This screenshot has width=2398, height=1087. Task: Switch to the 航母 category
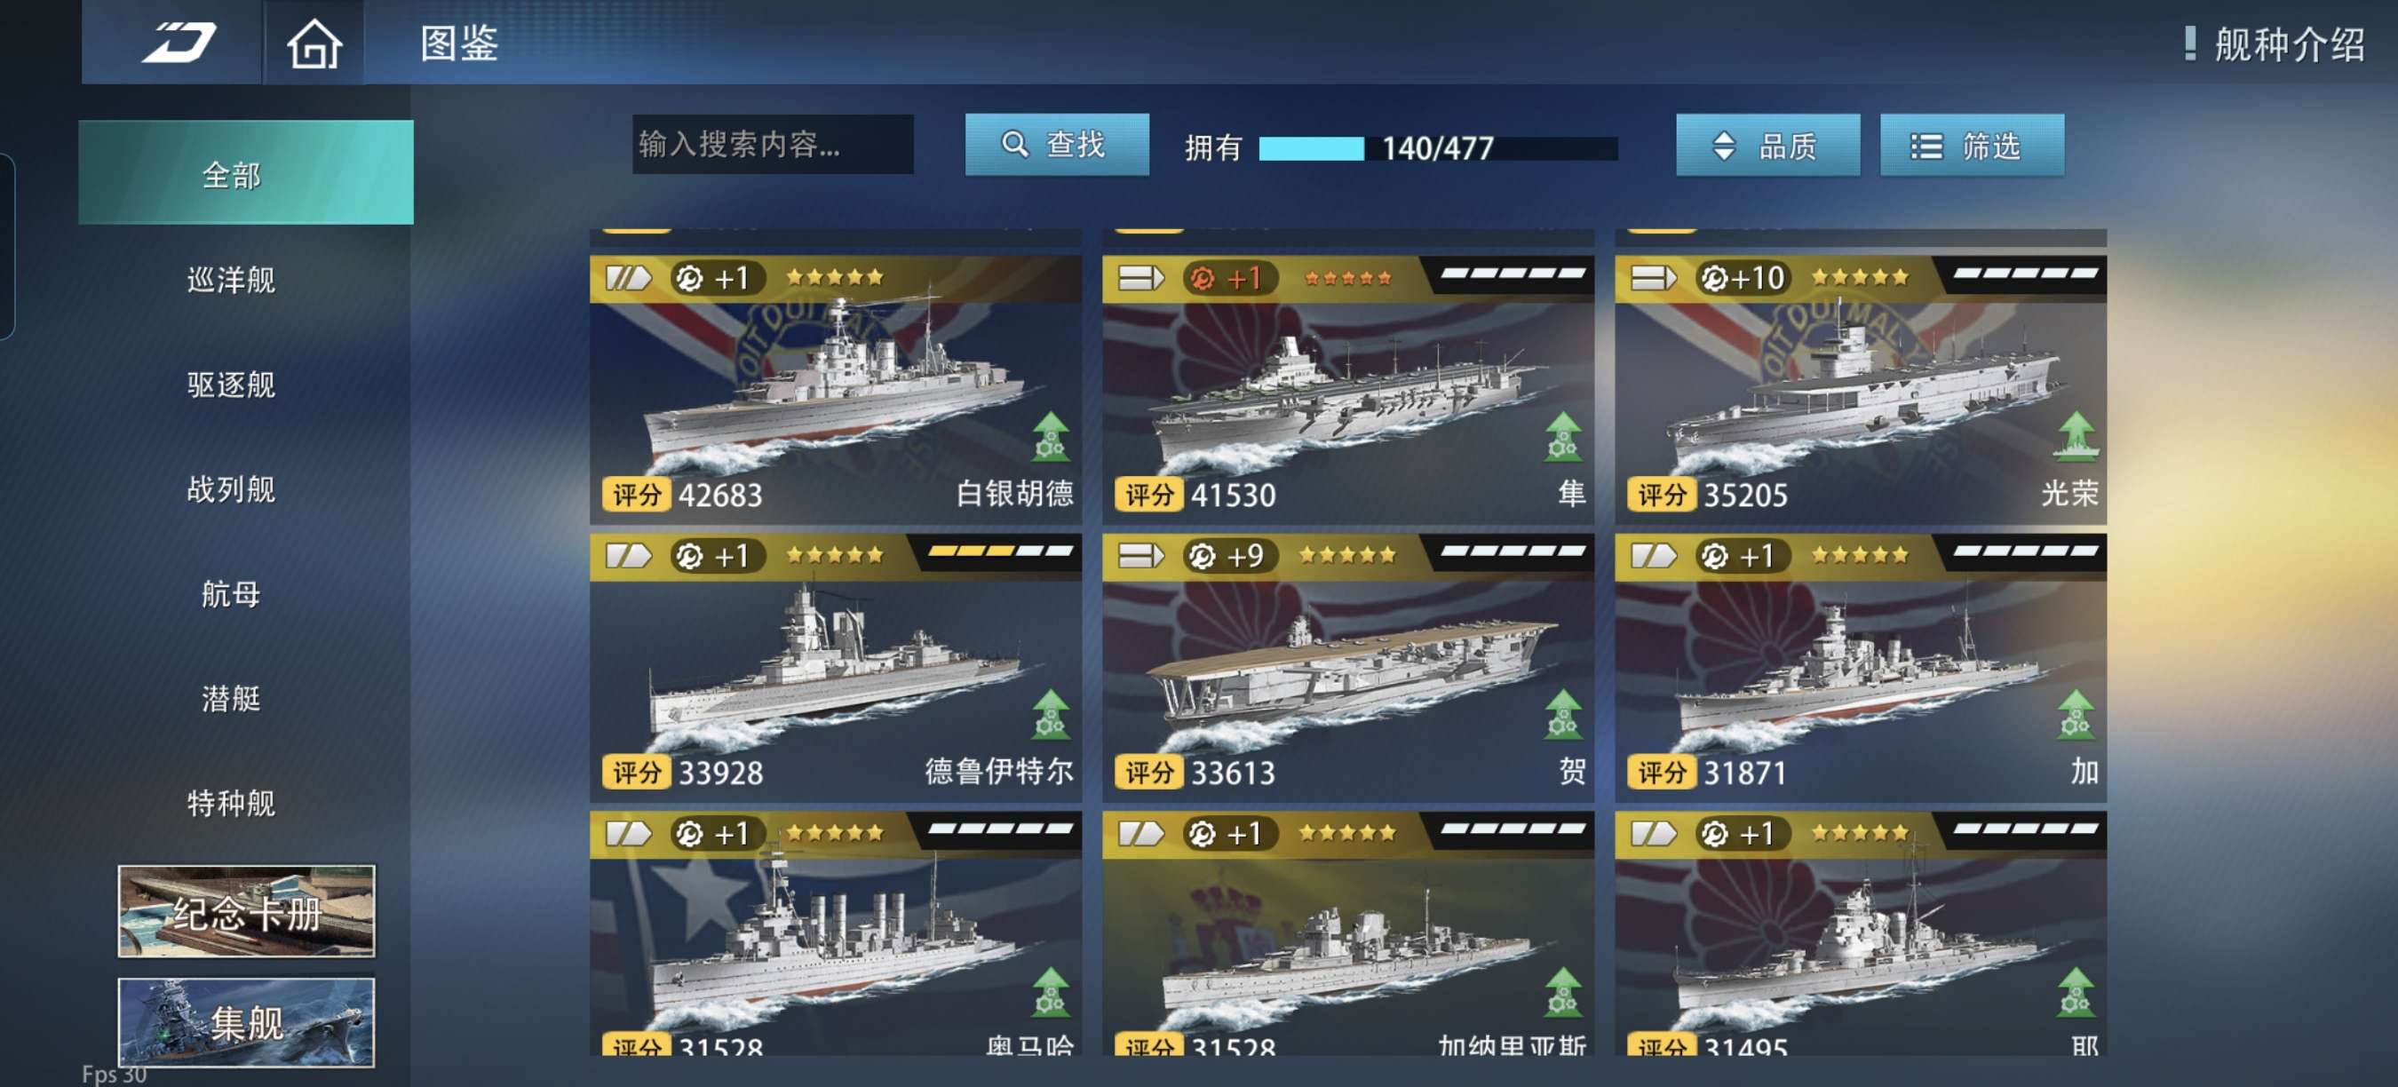[x=231, y=593]
